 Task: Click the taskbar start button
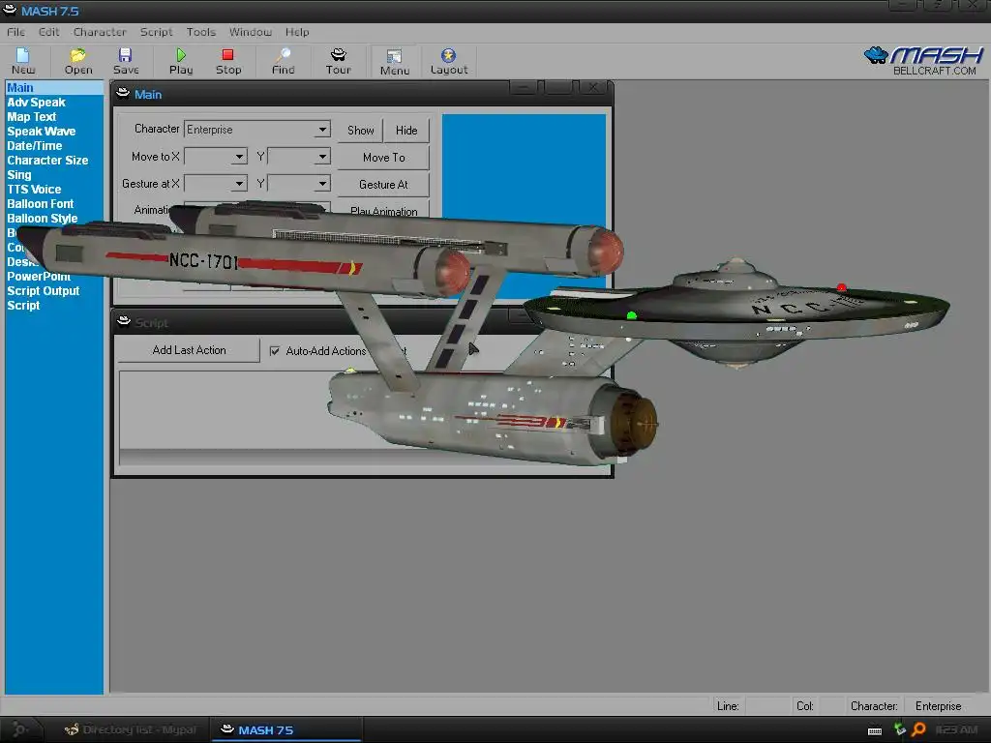(19, 729)
